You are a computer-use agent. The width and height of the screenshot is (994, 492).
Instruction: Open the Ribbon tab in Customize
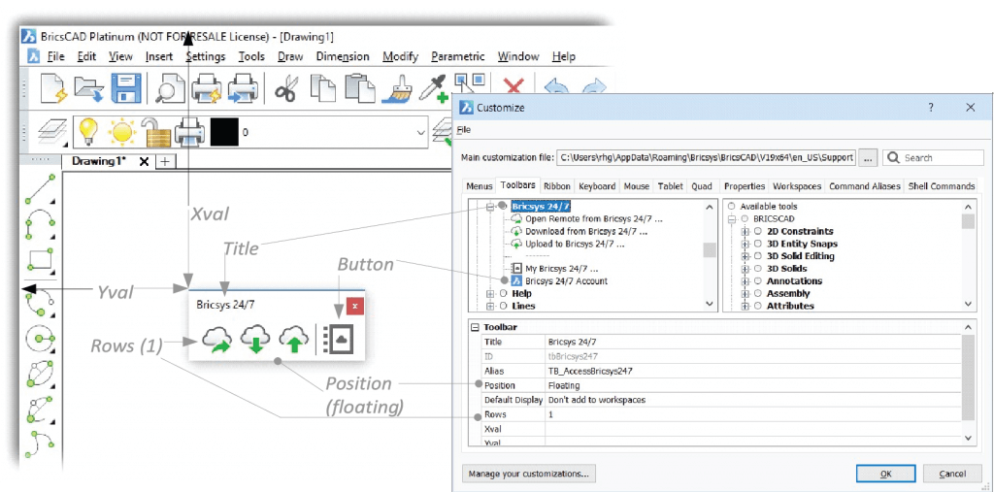tap(557, 186)
